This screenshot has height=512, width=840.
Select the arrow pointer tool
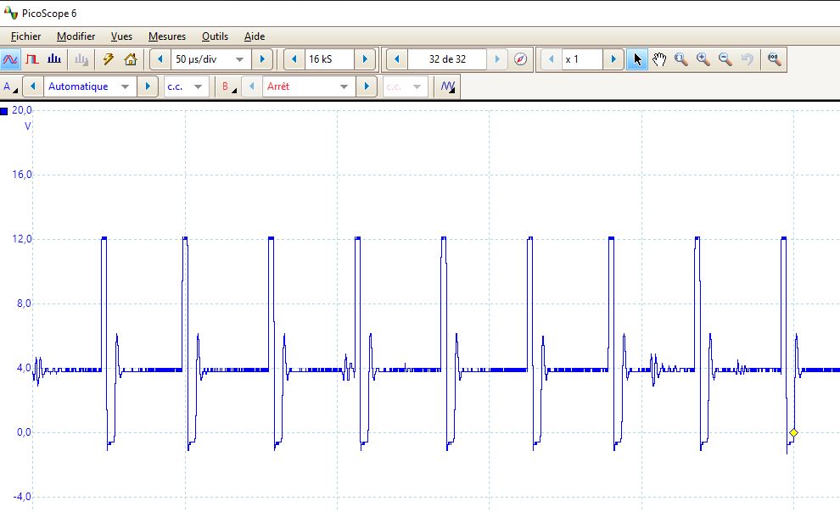637,58
